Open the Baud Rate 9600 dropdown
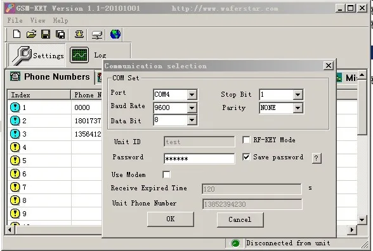Screen dimensions: 373x251 pyautogui.click(x=192, y=108)
